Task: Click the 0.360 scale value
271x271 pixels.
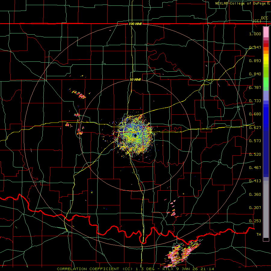Action: click(255, 195)
